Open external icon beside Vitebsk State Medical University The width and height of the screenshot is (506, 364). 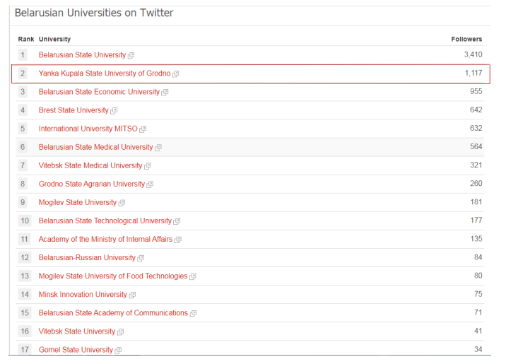click(148, 166)
